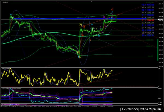Select the orange 'd' wave label
The image size is (164, 112).
pos(112,9)
